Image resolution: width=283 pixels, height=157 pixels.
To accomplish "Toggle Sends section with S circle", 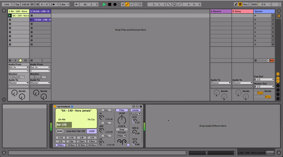I will click(x=278, y=78).
